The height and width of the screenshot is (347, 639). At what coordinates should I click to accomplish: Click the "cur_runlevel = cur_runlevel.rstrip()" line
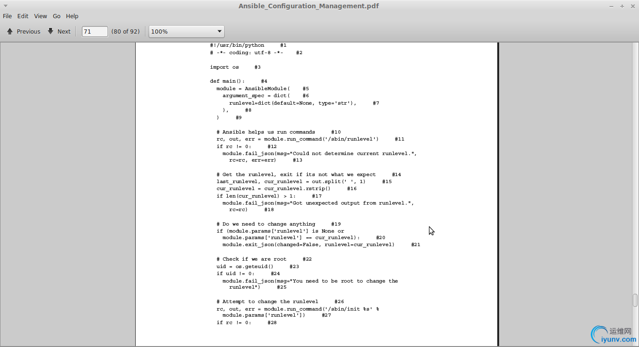click(286, 189)
